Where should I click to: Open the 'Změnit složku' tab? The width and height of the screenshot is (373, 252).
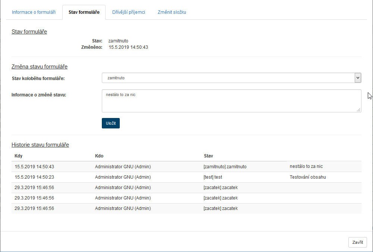[x=172, y=12]
